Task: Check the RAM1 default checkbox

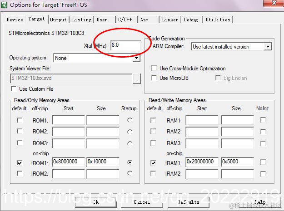Action: (x=153, y=120)
